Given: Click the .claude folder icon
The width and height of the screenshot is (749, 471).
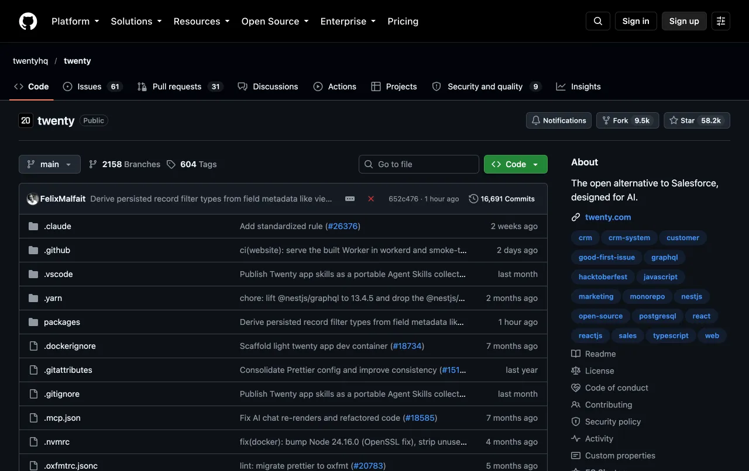Looking at the screenshot, I should point(33,226).
